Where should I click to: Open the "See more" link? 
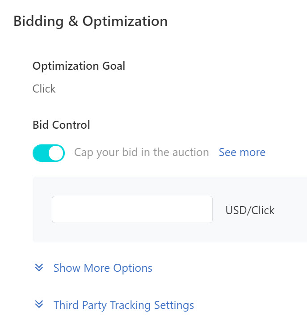[242, 152]
